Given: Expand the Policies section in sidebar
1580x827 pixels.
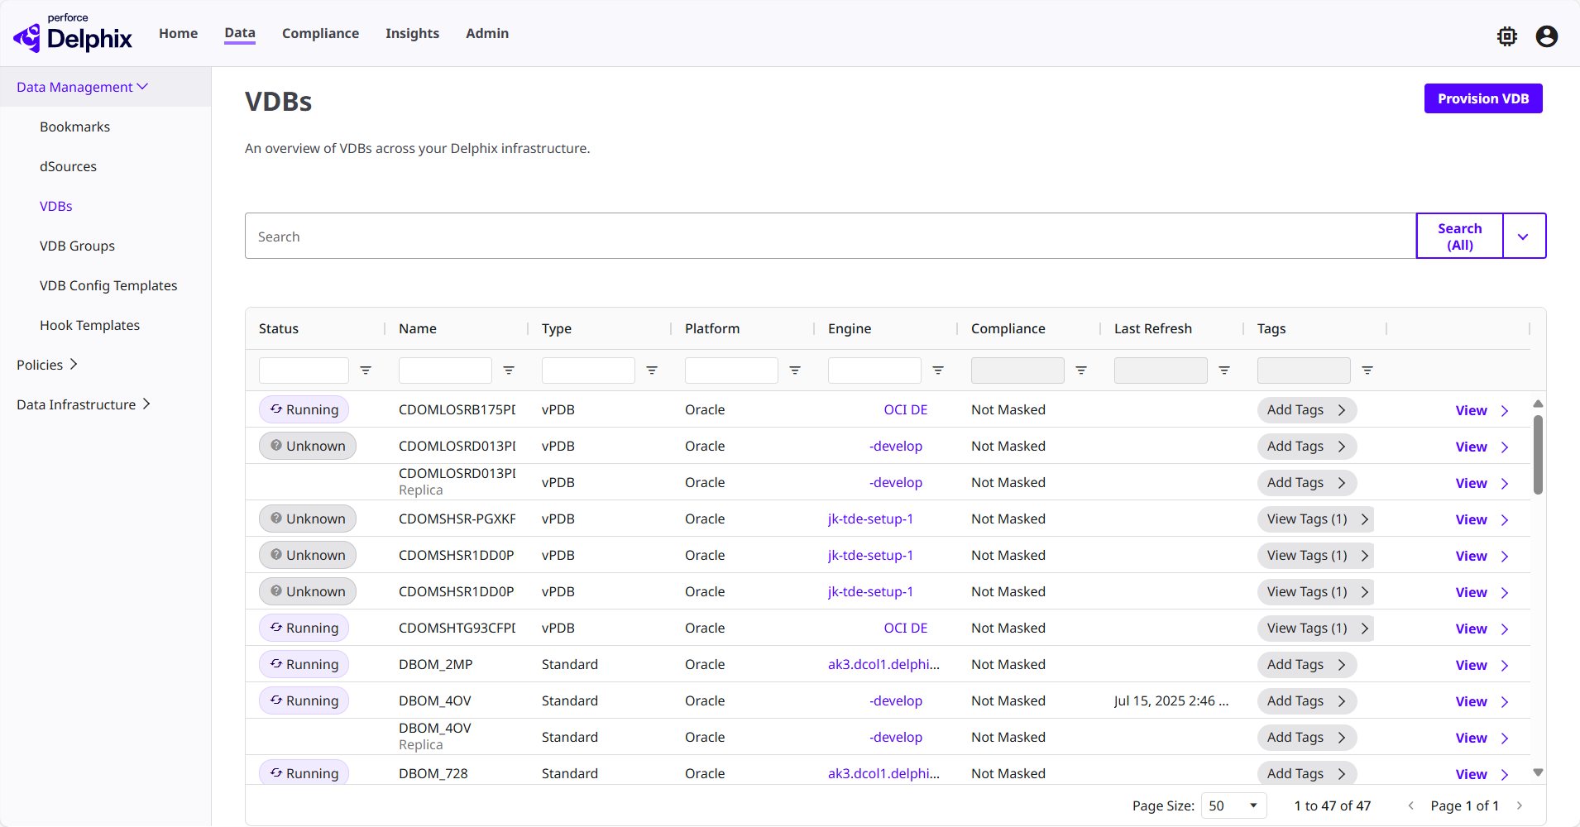Looking at the screenshot, I should (x=47, y=365).
